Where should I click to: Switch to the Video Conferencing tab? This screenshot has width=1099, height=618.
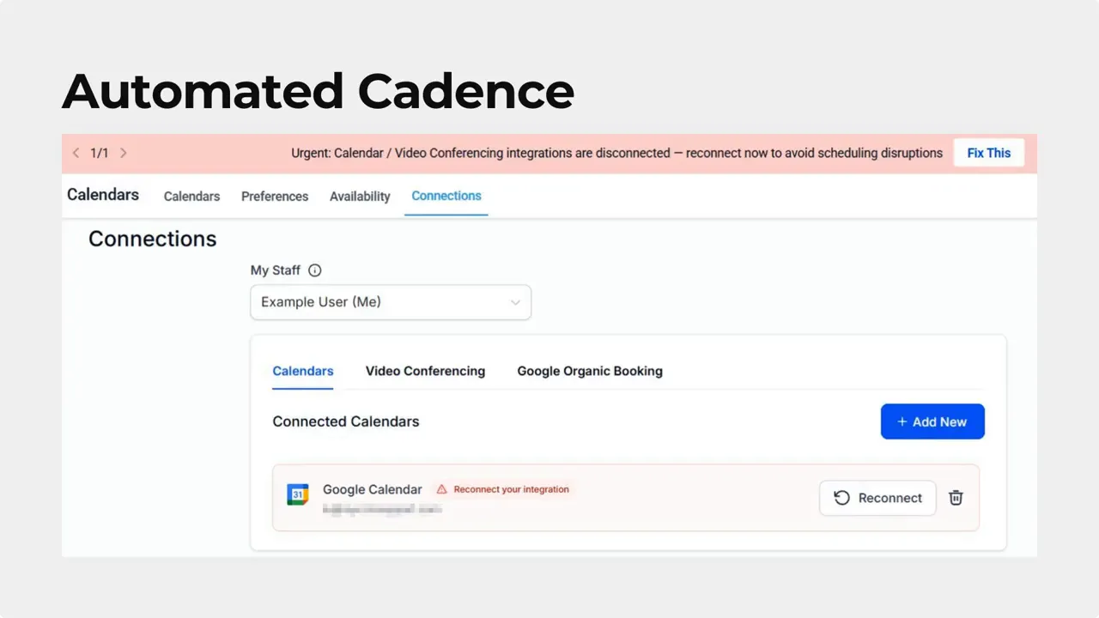[x=425, y=371]
